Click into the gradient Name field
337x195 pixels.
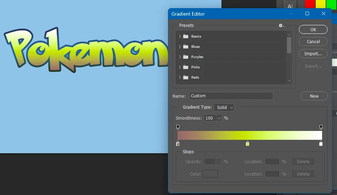click(x=231, y=96)
